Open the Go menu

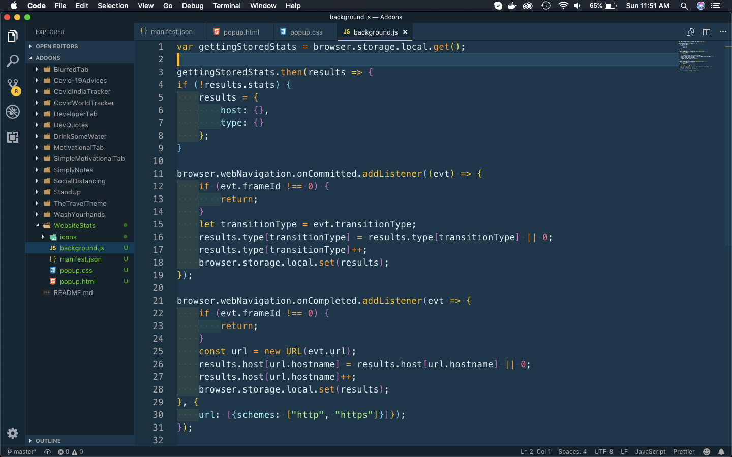point(168,6)
